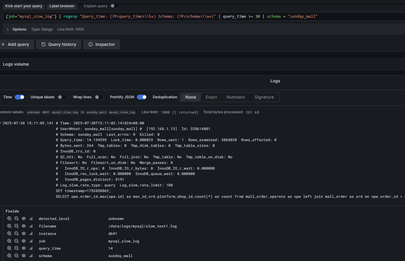This screenshot has height=261, width=405.
Task: Open Query history
Action: click(x=59, y=44)
